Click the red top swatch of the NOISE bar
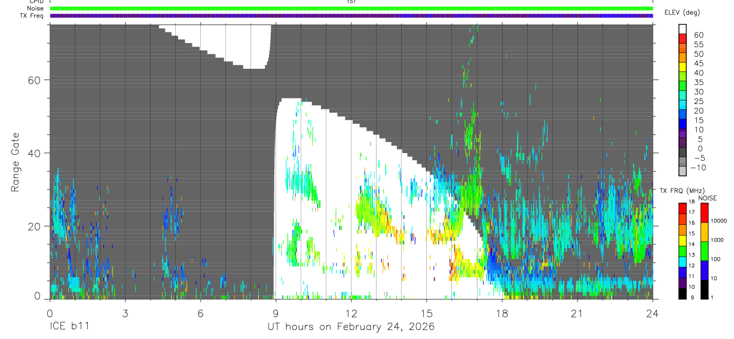Image resolution: width=734 pixels, height=339 pixels. (x=704, y=213)
